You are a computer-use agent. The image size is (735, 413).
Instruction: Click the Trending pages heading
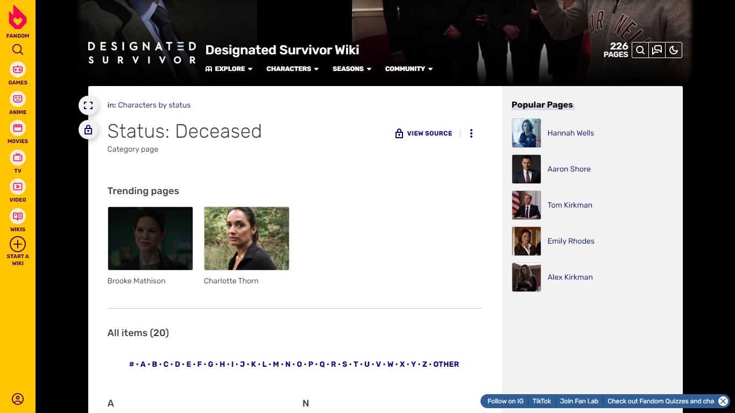(x=143, y=191)
